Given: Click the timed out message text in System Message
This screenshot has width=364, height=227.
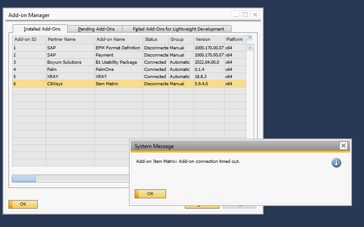Looking at the screenshot, I should 188,162.
